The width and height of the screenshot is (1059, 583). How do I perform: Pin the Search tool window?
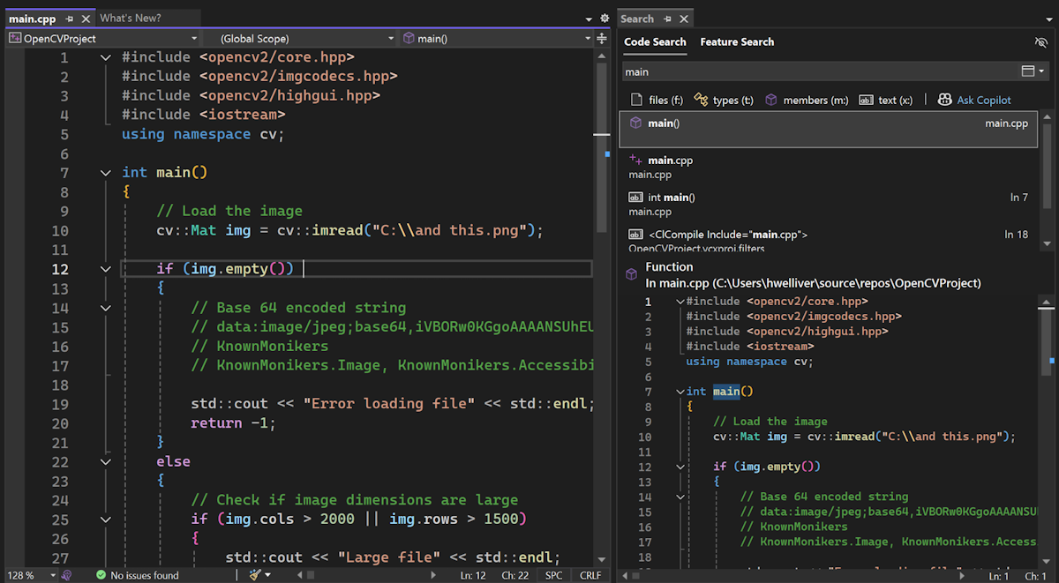(667, 19)
